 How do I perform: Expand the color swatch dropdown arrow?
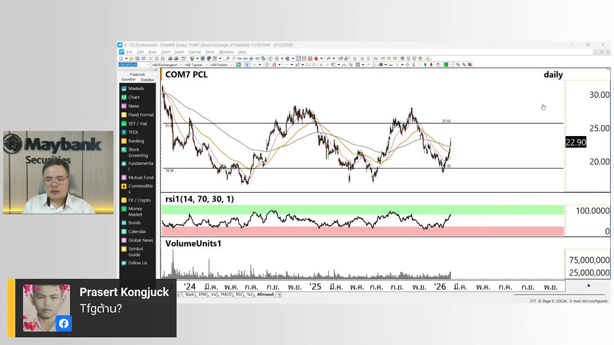click(x=451, y=65)
